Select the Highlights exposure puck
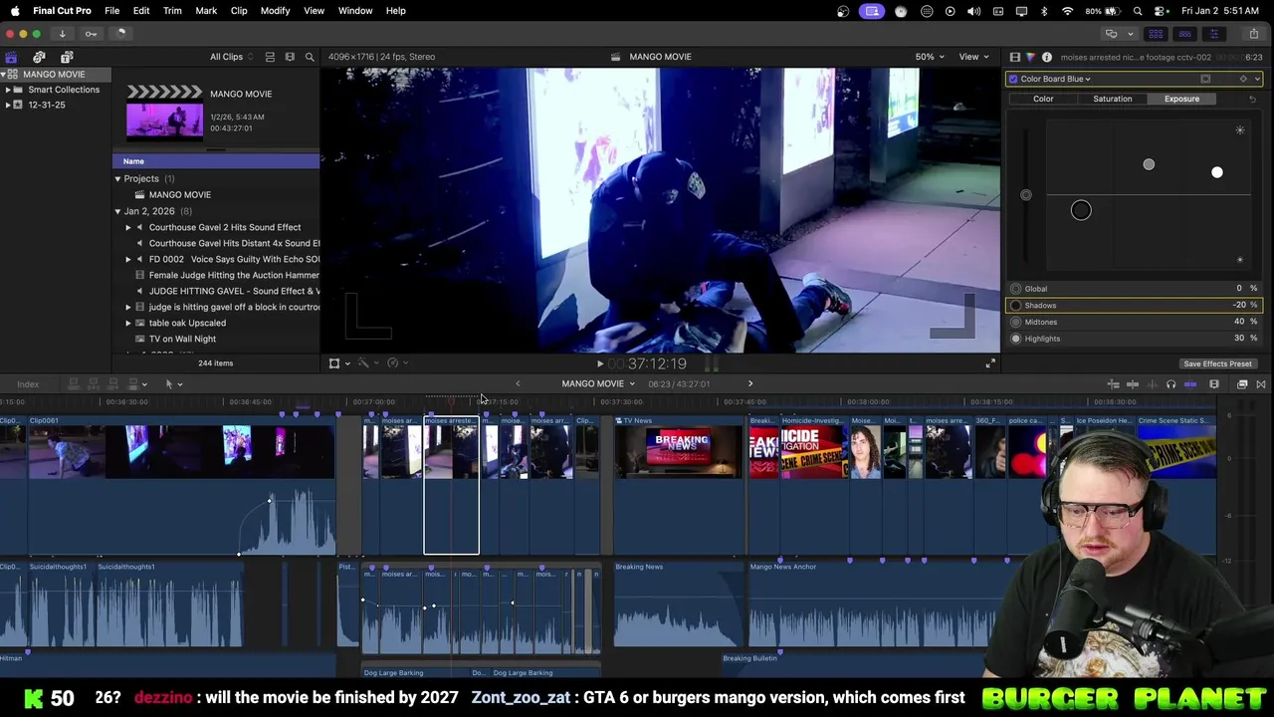The image size is (1274, 717). click(x=1216, y=172)
